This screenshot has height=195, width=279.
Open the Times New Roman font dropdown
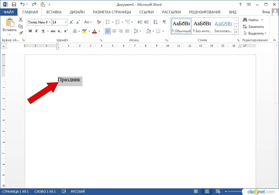[x=50, y=22]
